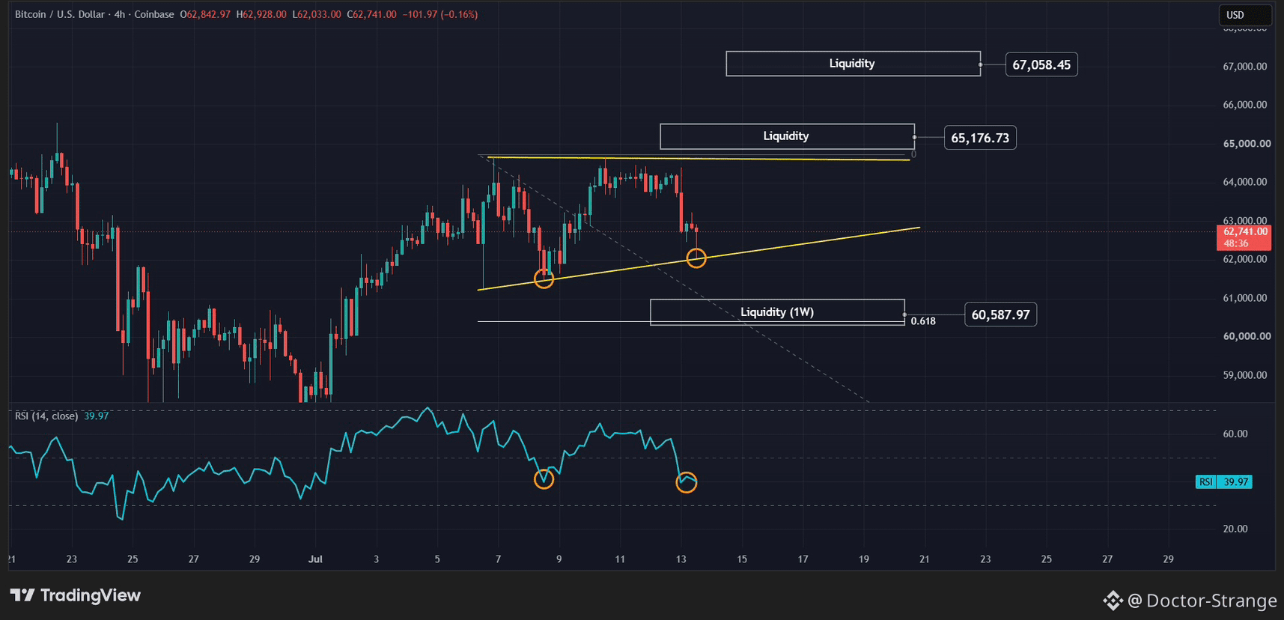Click the 65,000.00 price axis label
1284x620 pixels.
1246,143
